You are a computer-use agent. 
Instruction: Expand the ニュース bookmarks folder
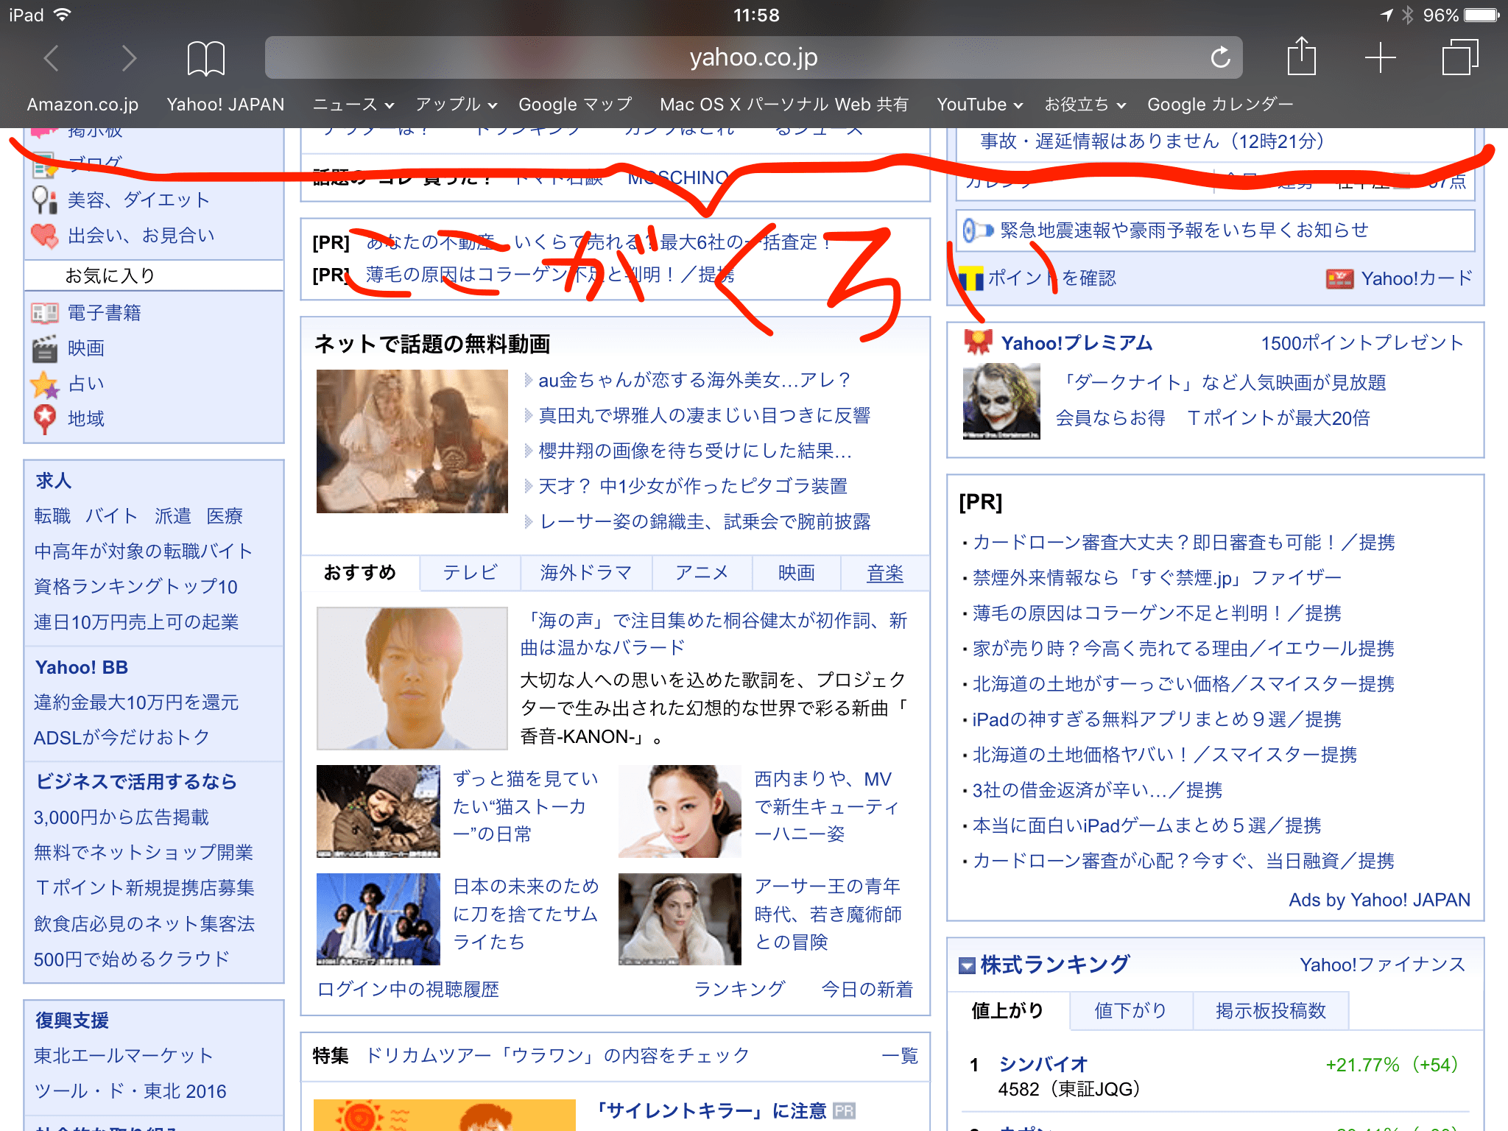coord(353,105)
